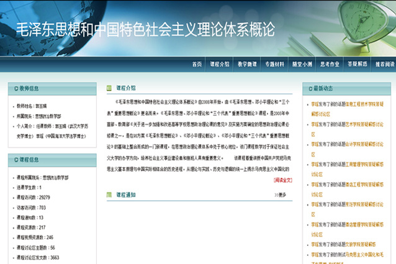
Task: Go to 思考作业 in navigation bar
Action: pos(330,64)
